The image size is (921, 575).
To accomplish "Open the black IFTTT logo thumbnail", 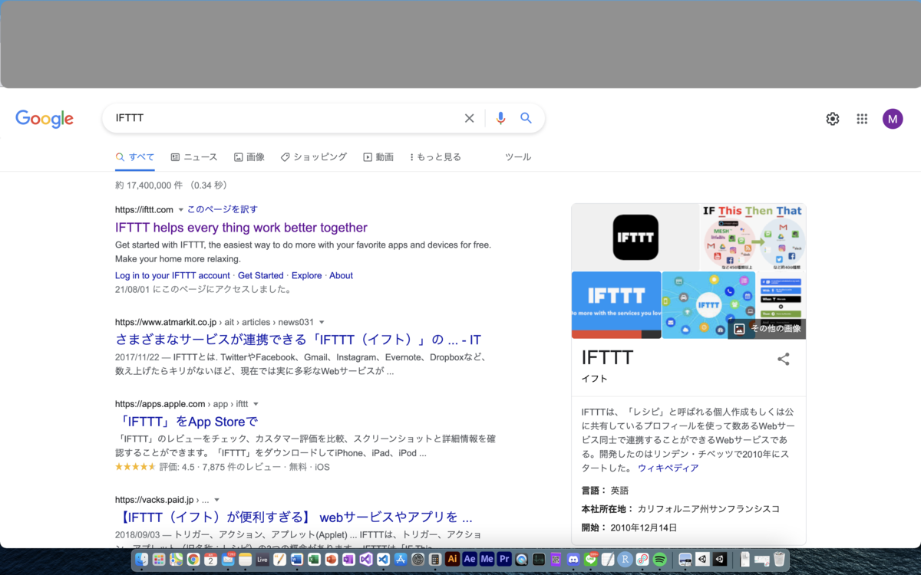I will coord(635,237).
